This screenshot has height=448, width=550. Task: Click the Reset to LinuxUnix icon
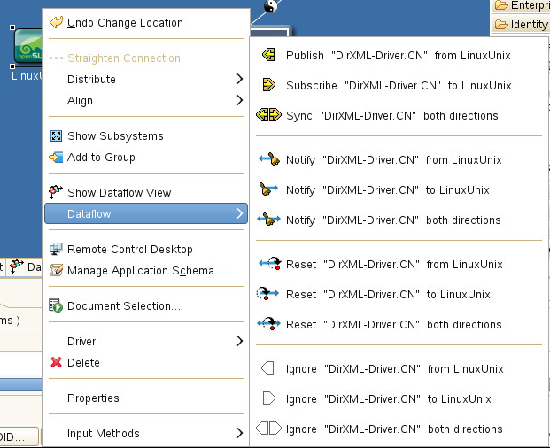(x=267, y=294)
